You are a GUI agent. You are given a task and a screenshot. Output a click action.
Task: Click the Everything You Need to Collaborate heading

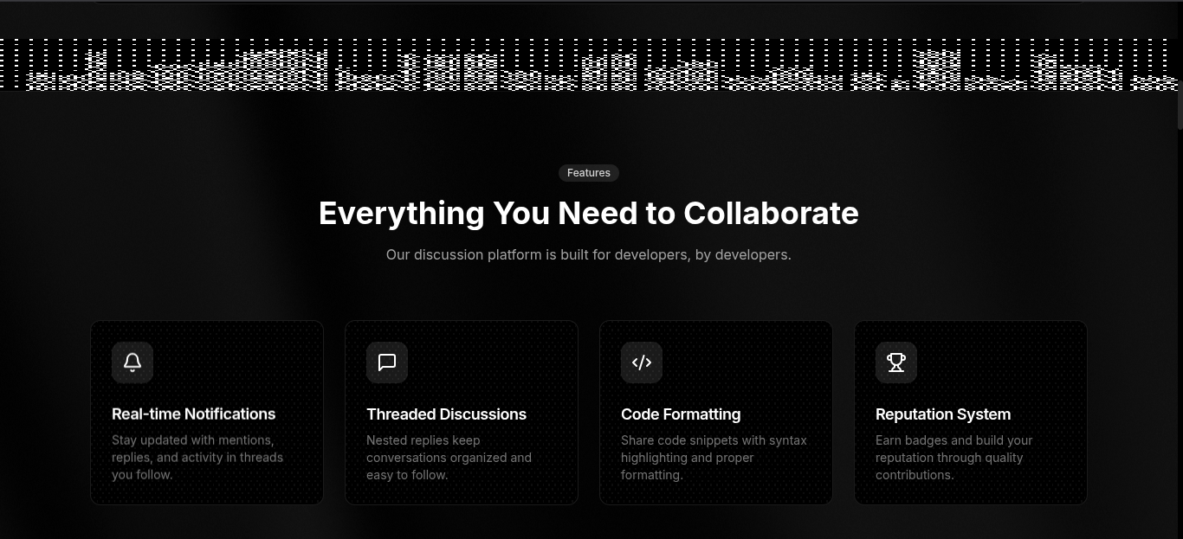(589, 213)
